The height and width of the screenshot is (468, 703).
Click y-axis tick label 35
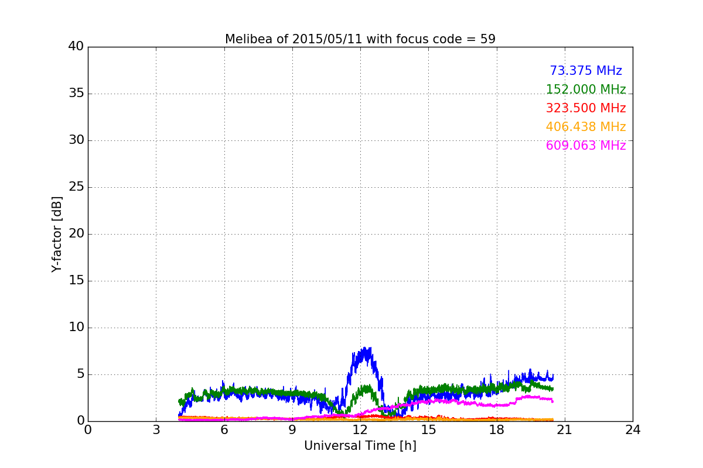coord(76,94)
